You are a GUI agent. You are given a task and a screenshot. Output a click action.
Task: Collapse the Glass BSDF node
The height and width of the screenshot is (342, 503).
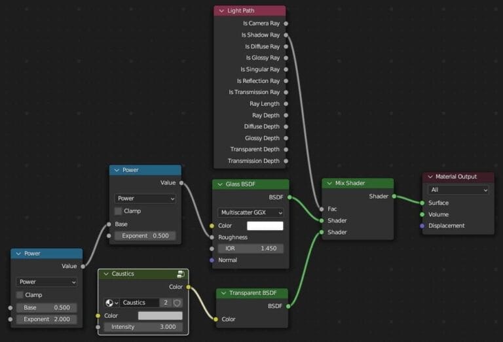220,184
